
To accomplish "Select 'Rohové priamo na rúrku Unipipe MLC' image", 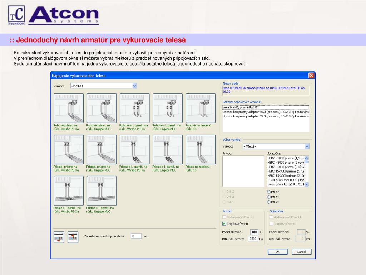I will (102, 108).
